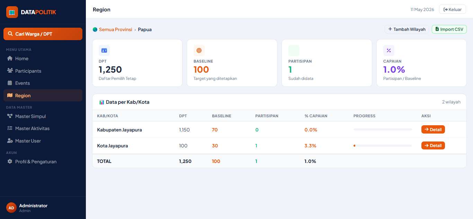The image size is (473, 219).
Task: Click the DPT ID card icon
Action: 104,51
